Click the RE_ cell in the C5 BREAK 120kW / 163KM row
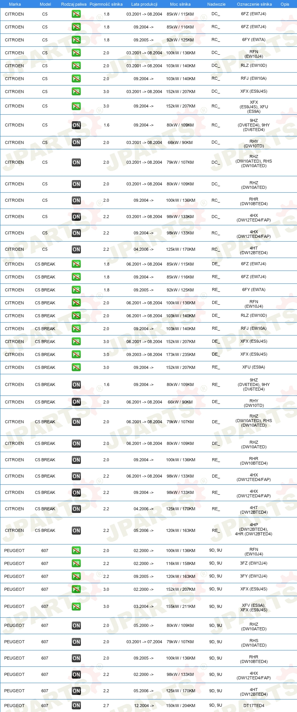The height and width of the screenshot is (712, 297). coord(216,530)
